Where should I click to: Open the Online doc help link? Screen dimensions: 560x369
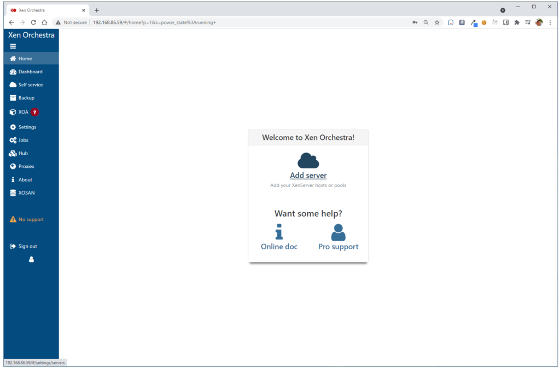coord(279,247)
